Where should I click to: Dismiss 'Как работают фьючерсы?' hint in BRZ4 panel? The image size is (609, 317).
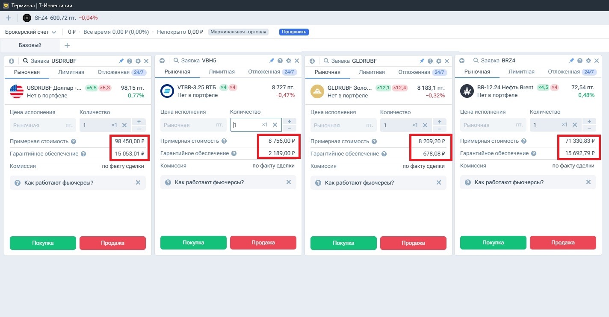coord(588,182)
